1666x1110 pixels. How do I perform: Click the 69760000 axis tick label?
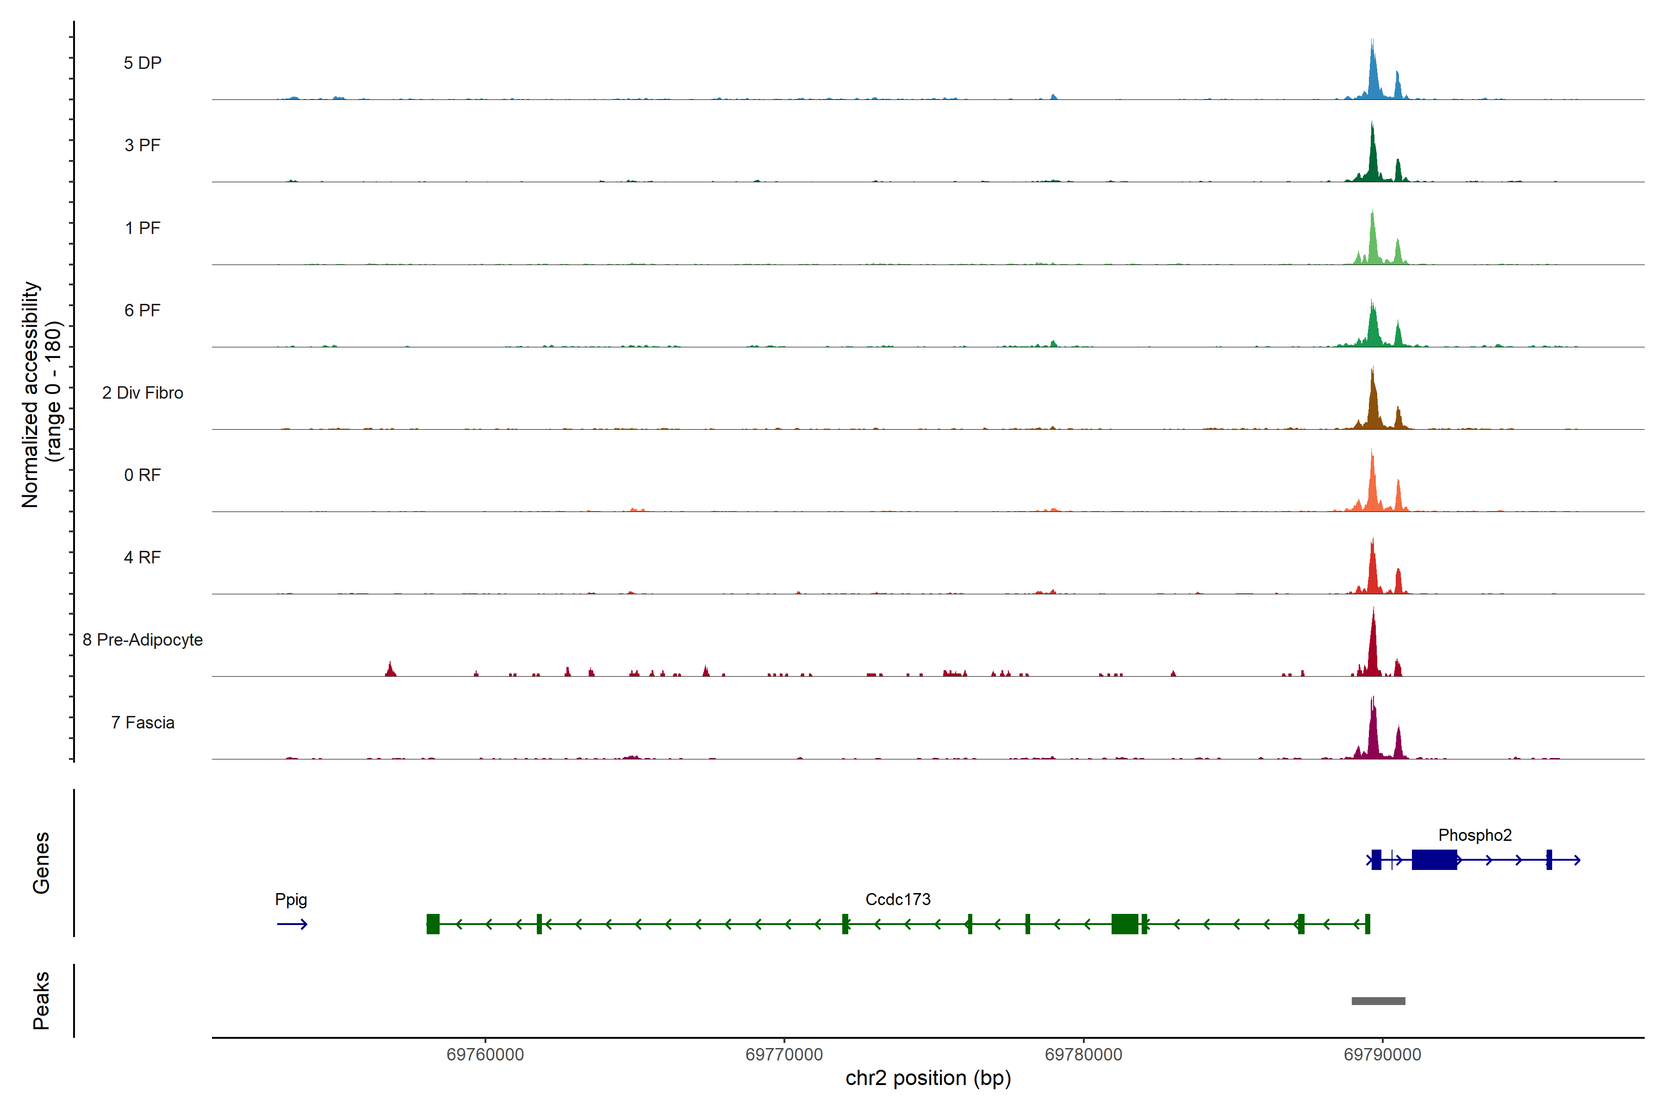point(485,1055)
